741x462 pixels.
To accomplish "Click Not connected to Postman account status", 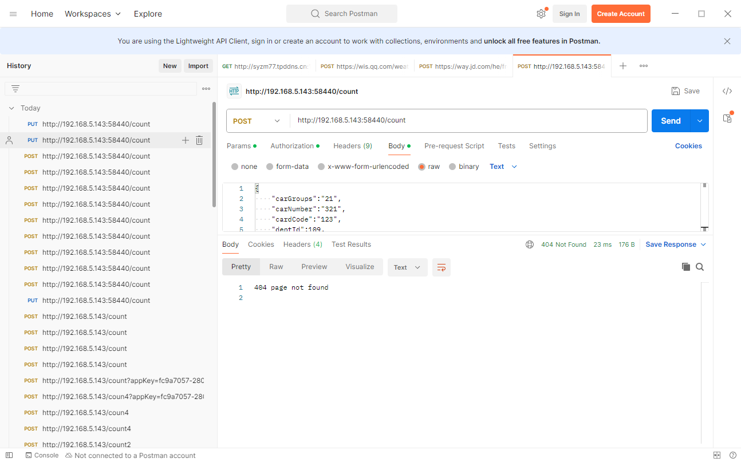I will (x=131, y=456).
